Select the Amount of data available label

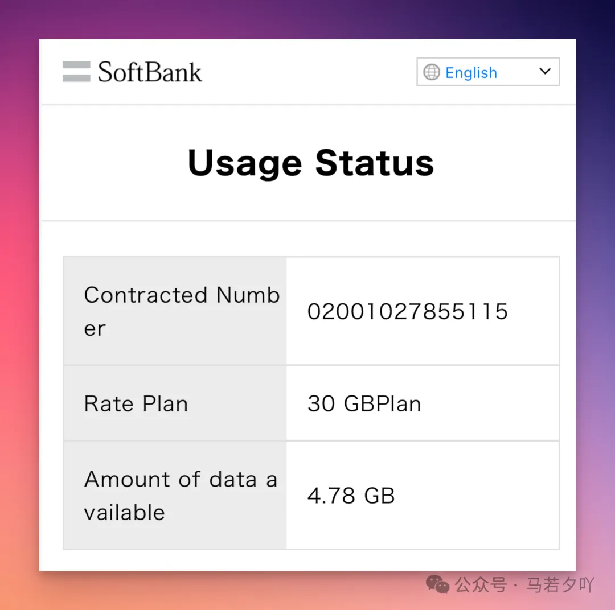pyautogui.click(x=175, y=495)
